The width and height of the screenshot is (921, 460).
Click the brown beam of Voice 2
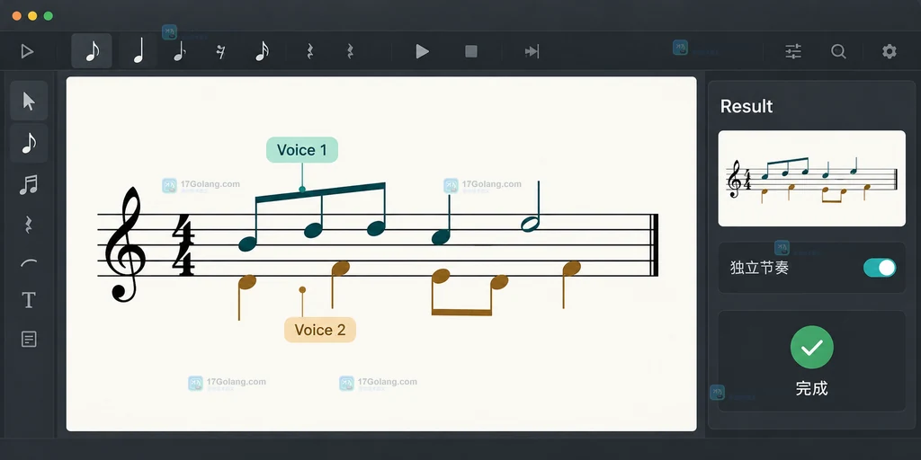(461, 312)
